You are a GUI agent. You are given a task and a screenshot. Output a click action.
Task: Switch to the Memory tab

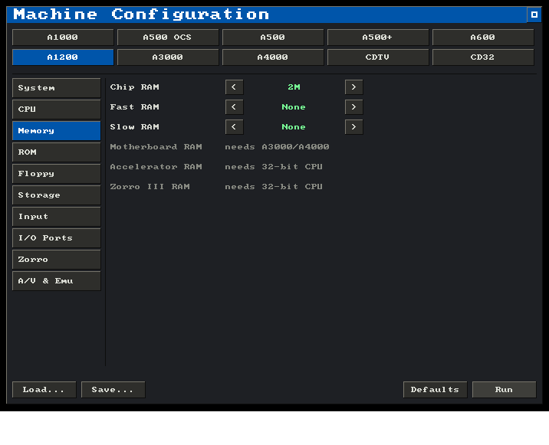57,131
